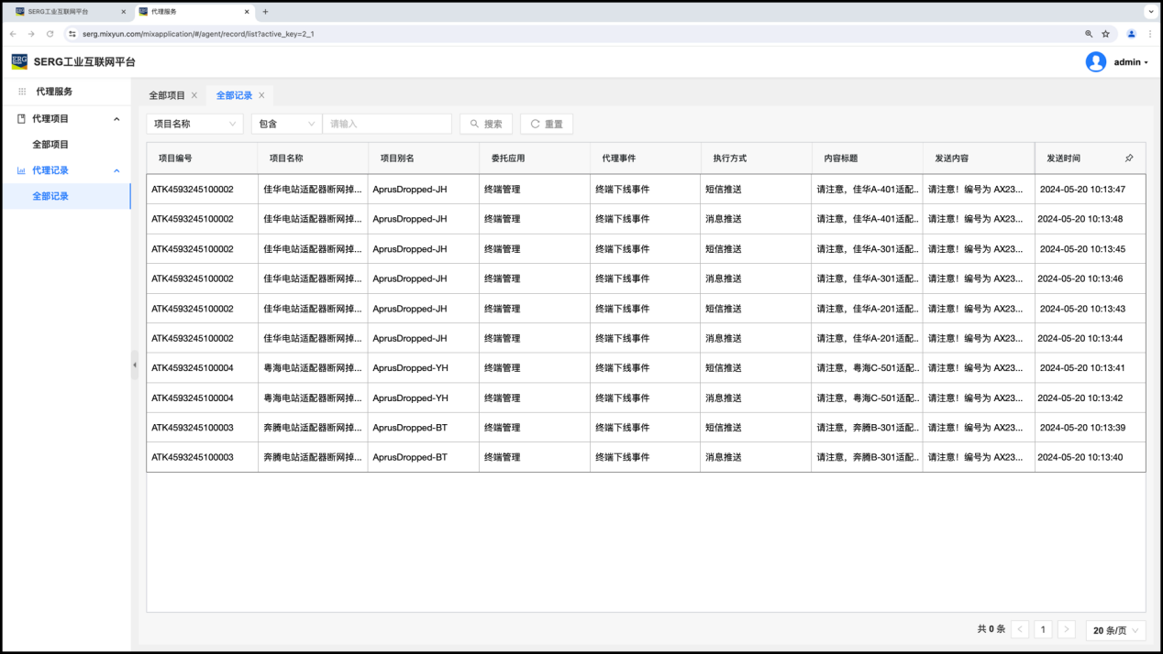Open the browser zoom magnifier icon
The image size is (1163, 654).
(1089, 34)
